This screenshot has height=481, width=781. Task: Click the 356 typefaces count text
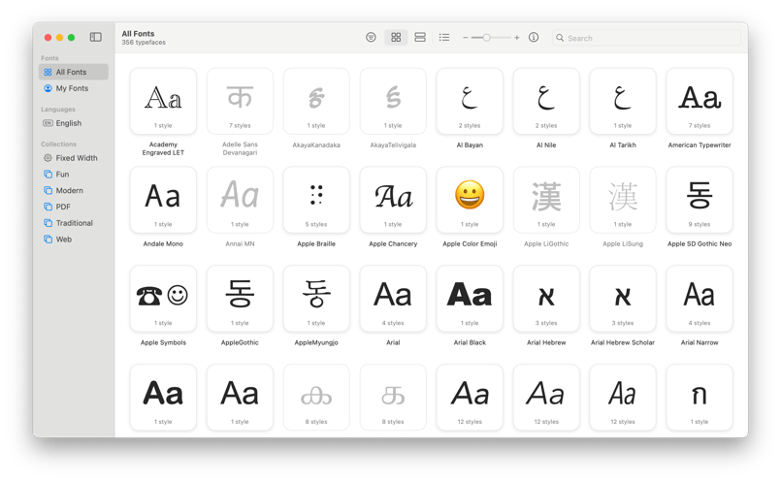click(x=144, y=43)
